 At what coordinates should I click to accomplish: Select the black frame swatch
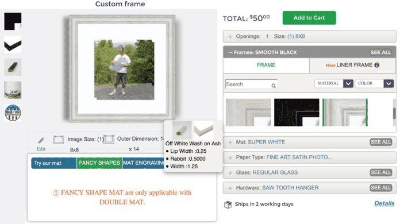pos(297,113)
